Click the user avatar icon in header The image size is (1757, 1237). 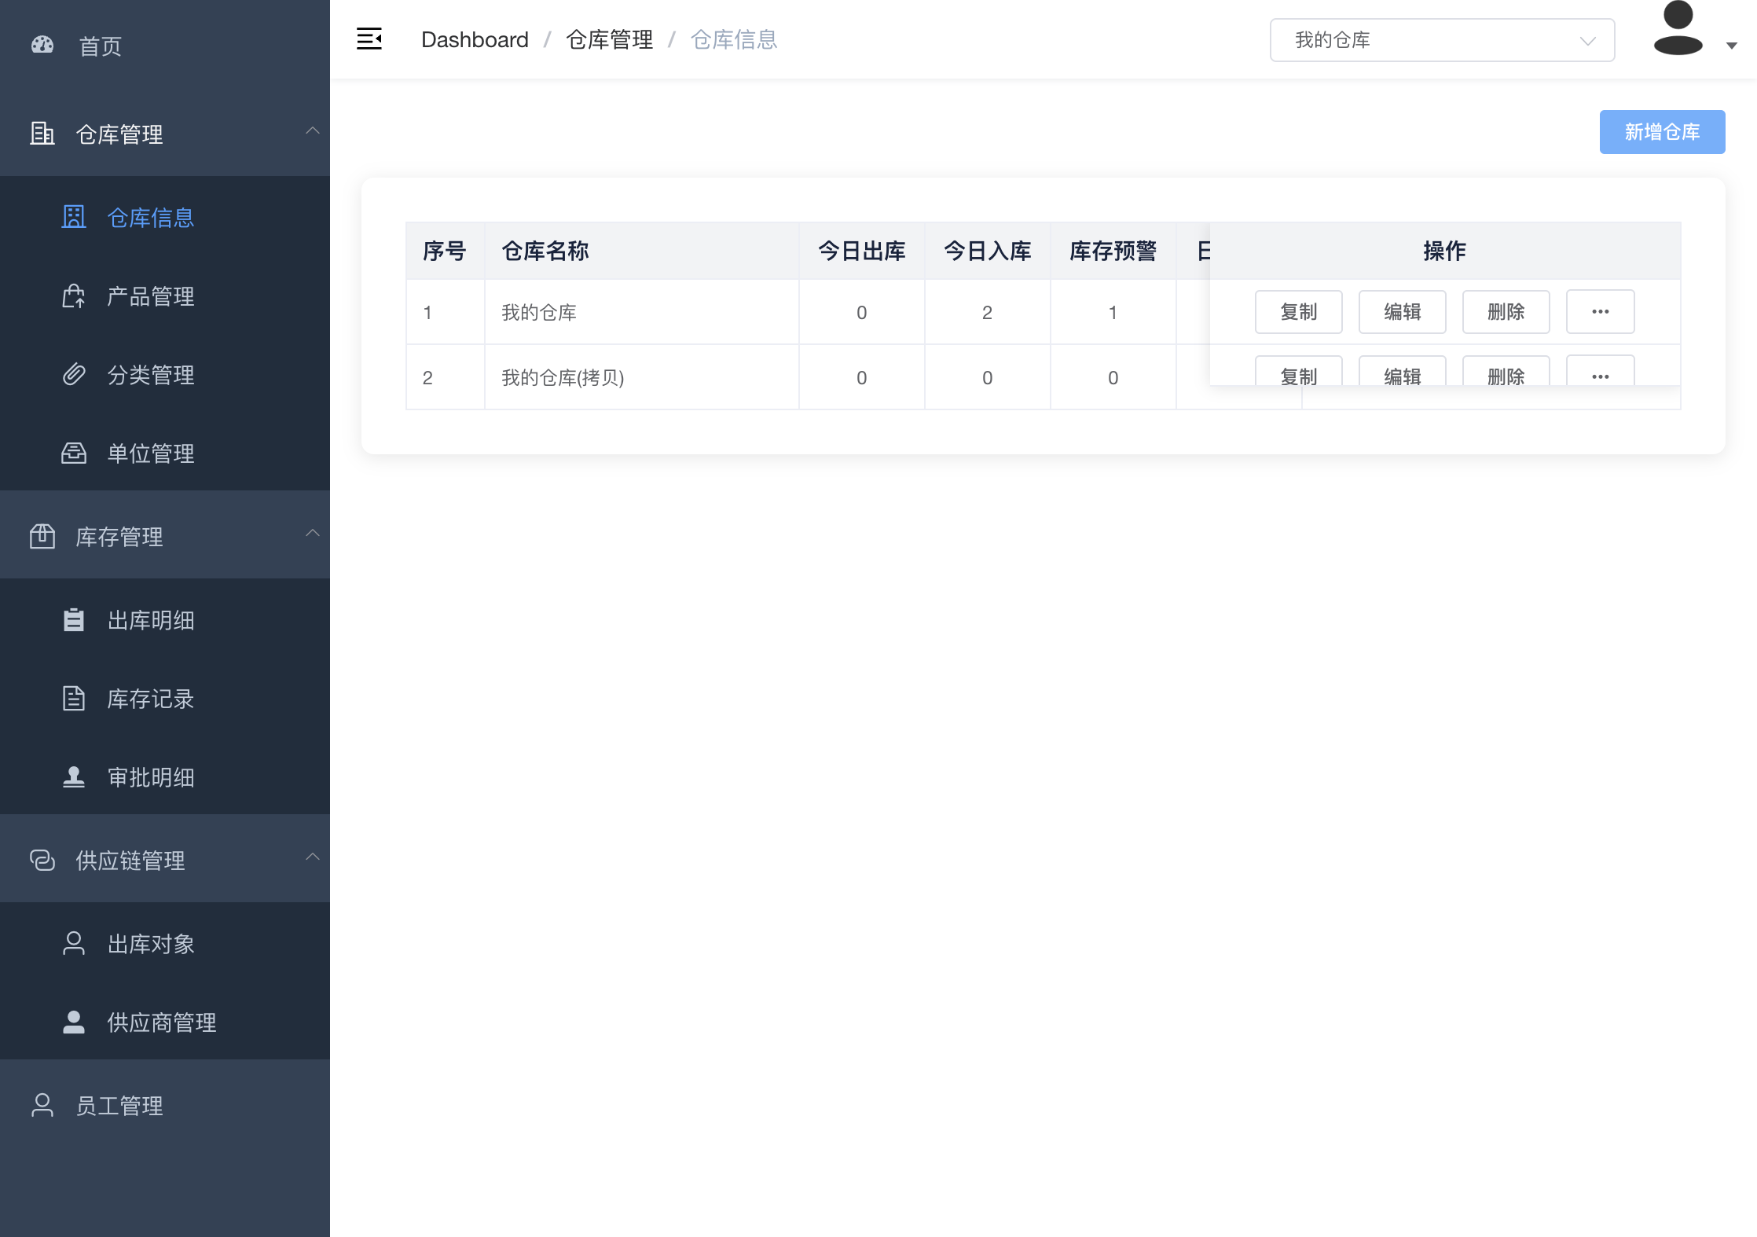1678,30
